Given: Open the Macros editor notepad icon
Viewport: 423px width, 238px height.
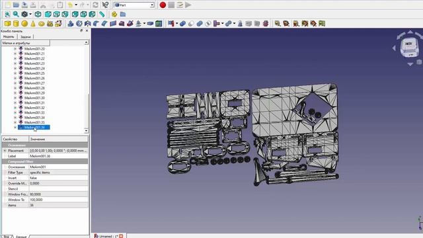Looking at the screenshot, I should [x=180, y=5].
